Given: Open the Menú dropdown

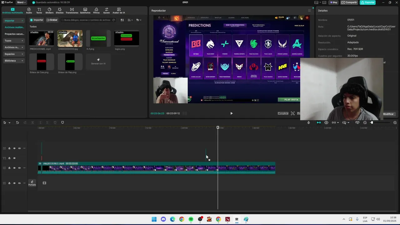Looking at the screenshot, I should coord(21,2).
